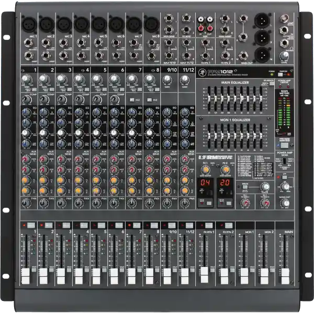Click the channel 11/12 Gain knob
The height and width of the screenshot is (314, 314).
(184, 80)
